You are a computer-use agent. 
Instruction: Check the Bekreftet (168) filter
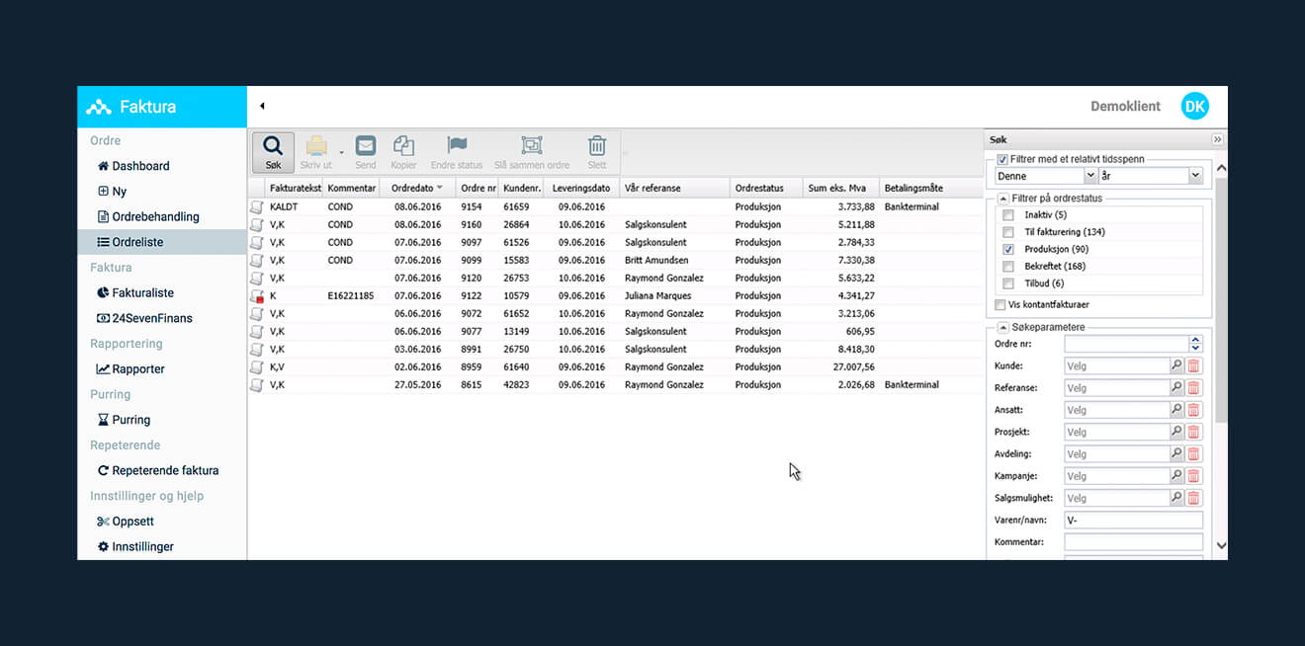[x=1008, y=267]
